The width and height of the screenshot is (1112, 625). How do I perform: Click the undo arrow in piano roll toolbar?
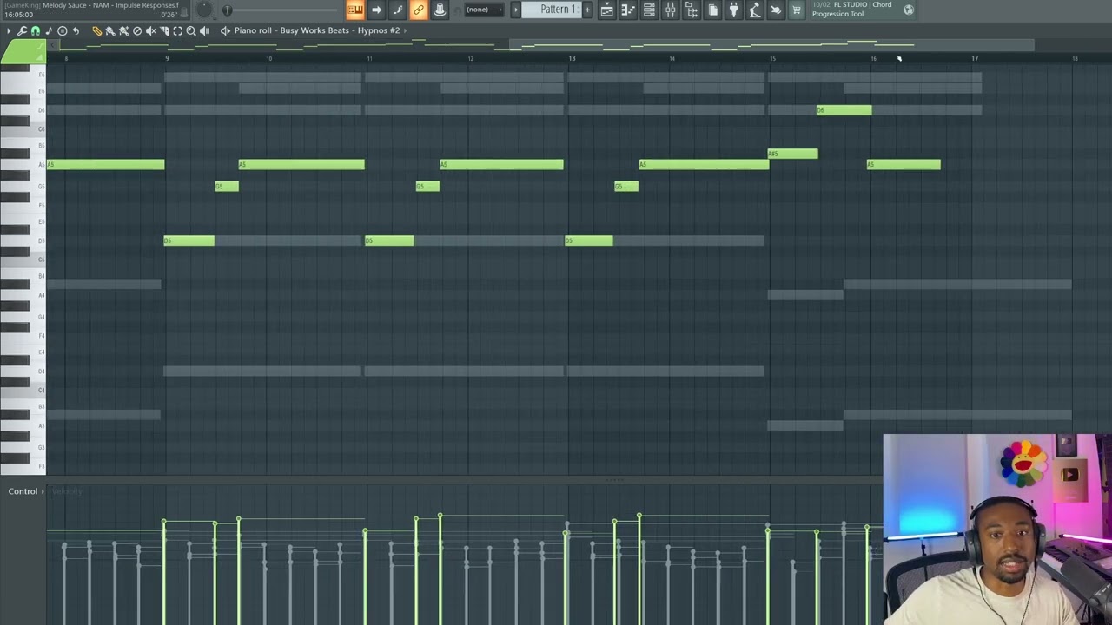click(x=76, y=30)
